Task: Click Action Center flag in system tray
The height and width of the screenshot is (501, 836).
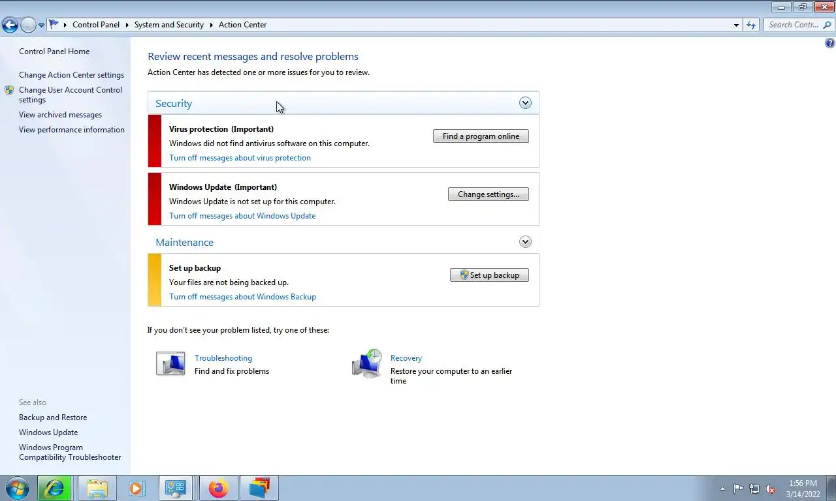Action: point(738,489)
